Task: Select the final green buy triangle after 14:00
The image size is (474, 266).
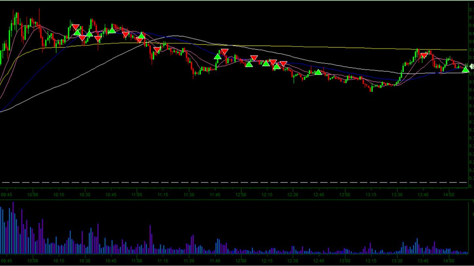Action: (466, 70)
